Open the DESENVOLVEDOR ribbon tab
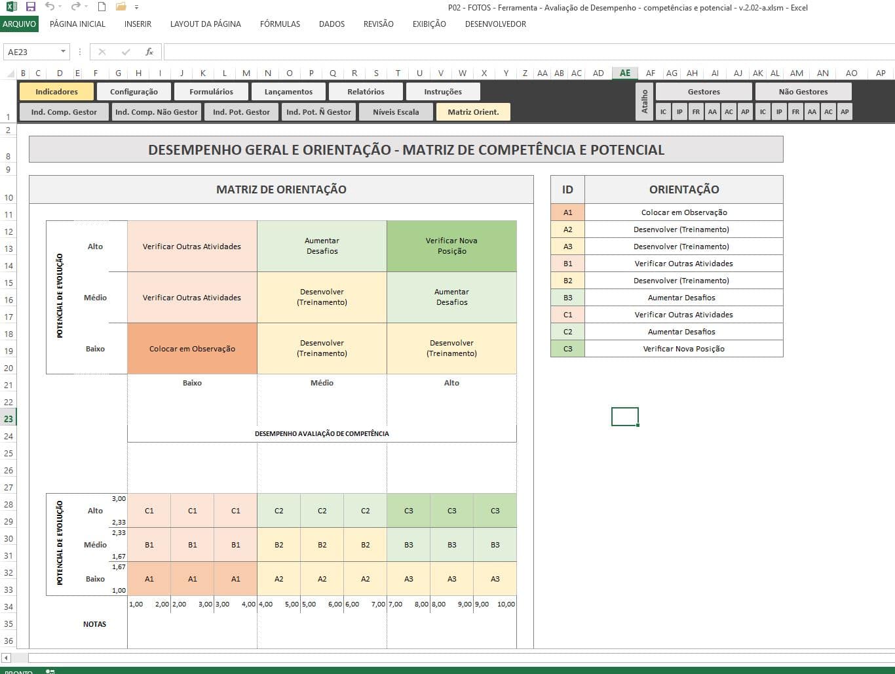 (495, 24)
